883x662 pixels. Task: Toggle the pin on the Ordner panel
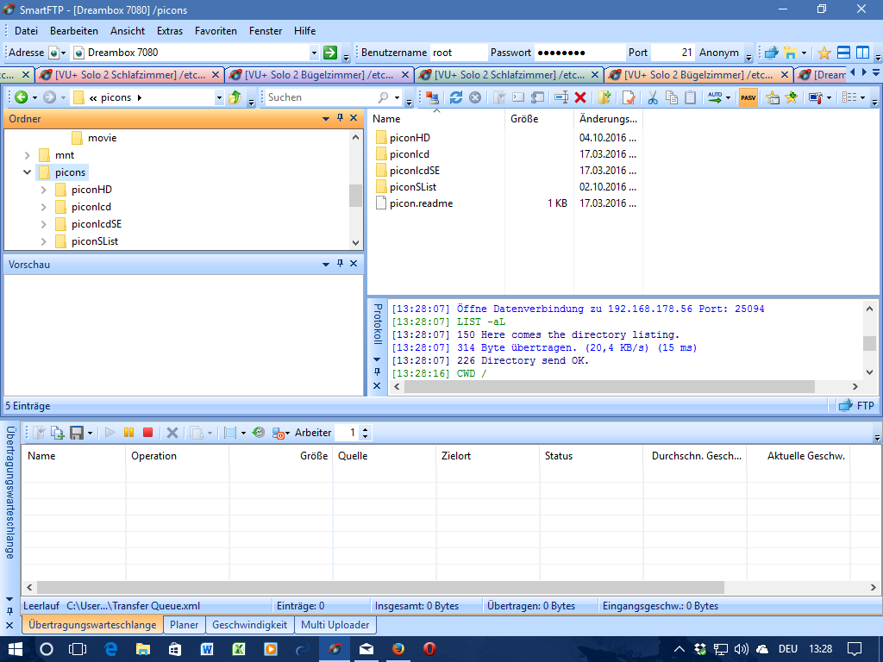(340, 118)
